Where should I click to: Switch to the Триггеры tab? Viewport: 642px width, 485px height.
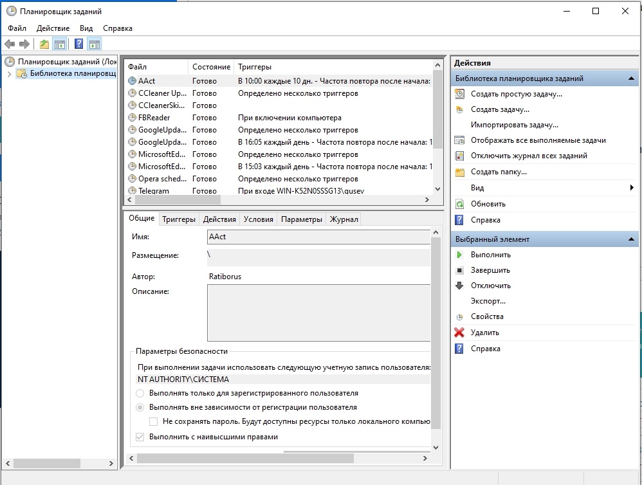tap(179, 219)
